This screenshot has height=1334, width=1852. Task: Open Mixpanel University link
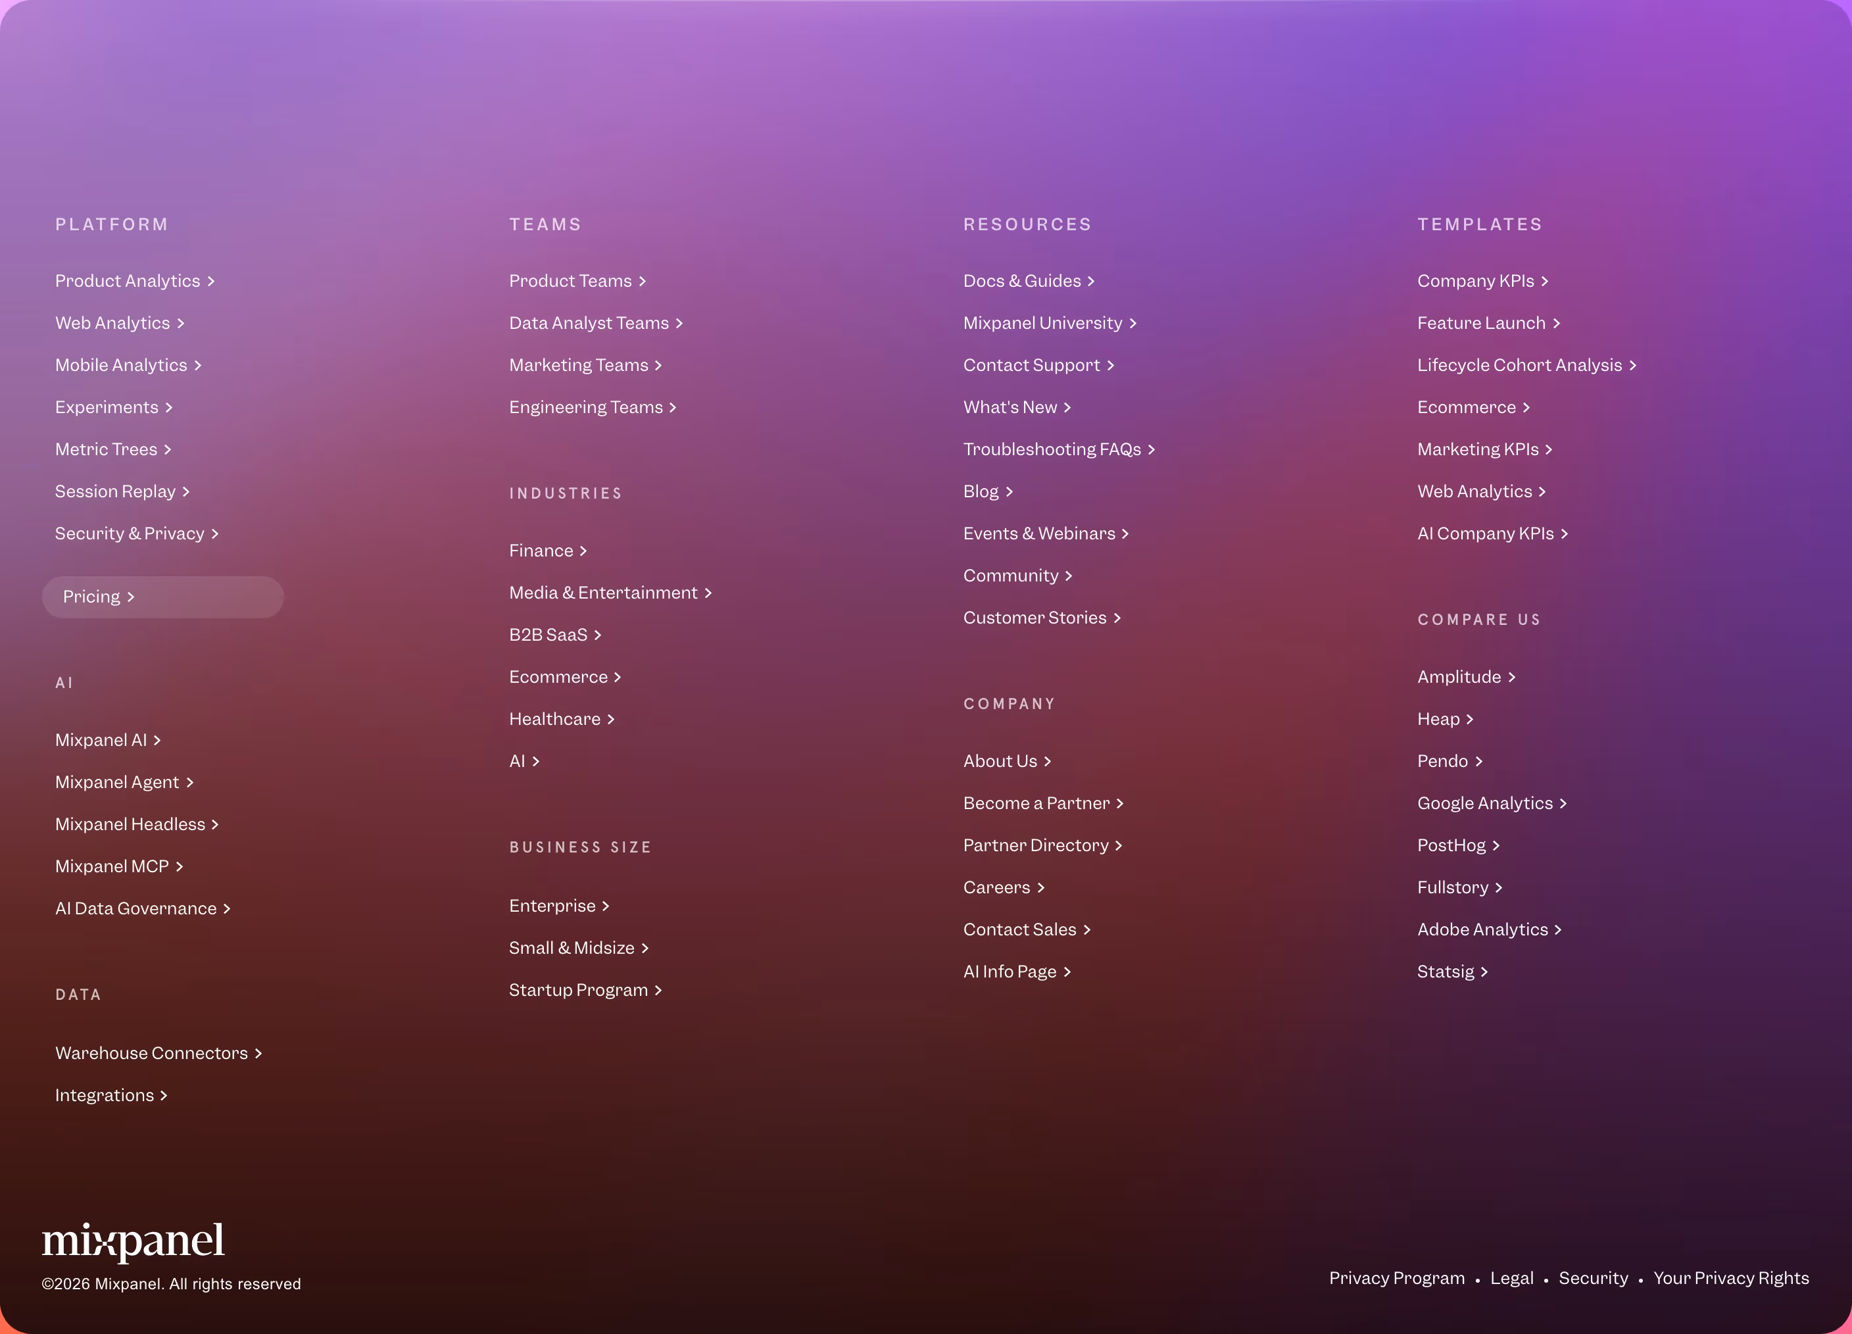(x=1050, y=323)
